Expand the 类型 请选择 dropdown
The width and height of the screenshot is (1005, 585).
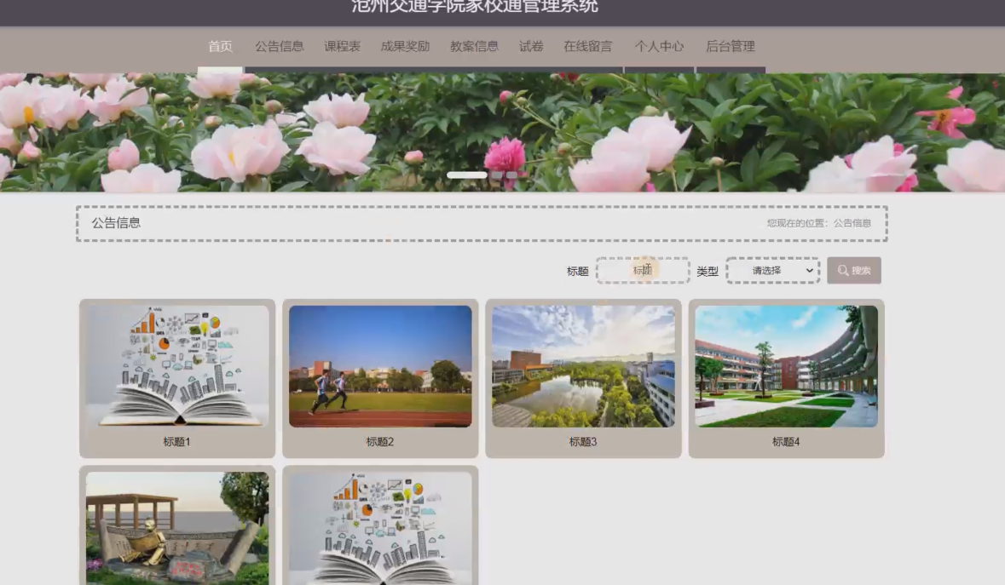click(773, 270)
